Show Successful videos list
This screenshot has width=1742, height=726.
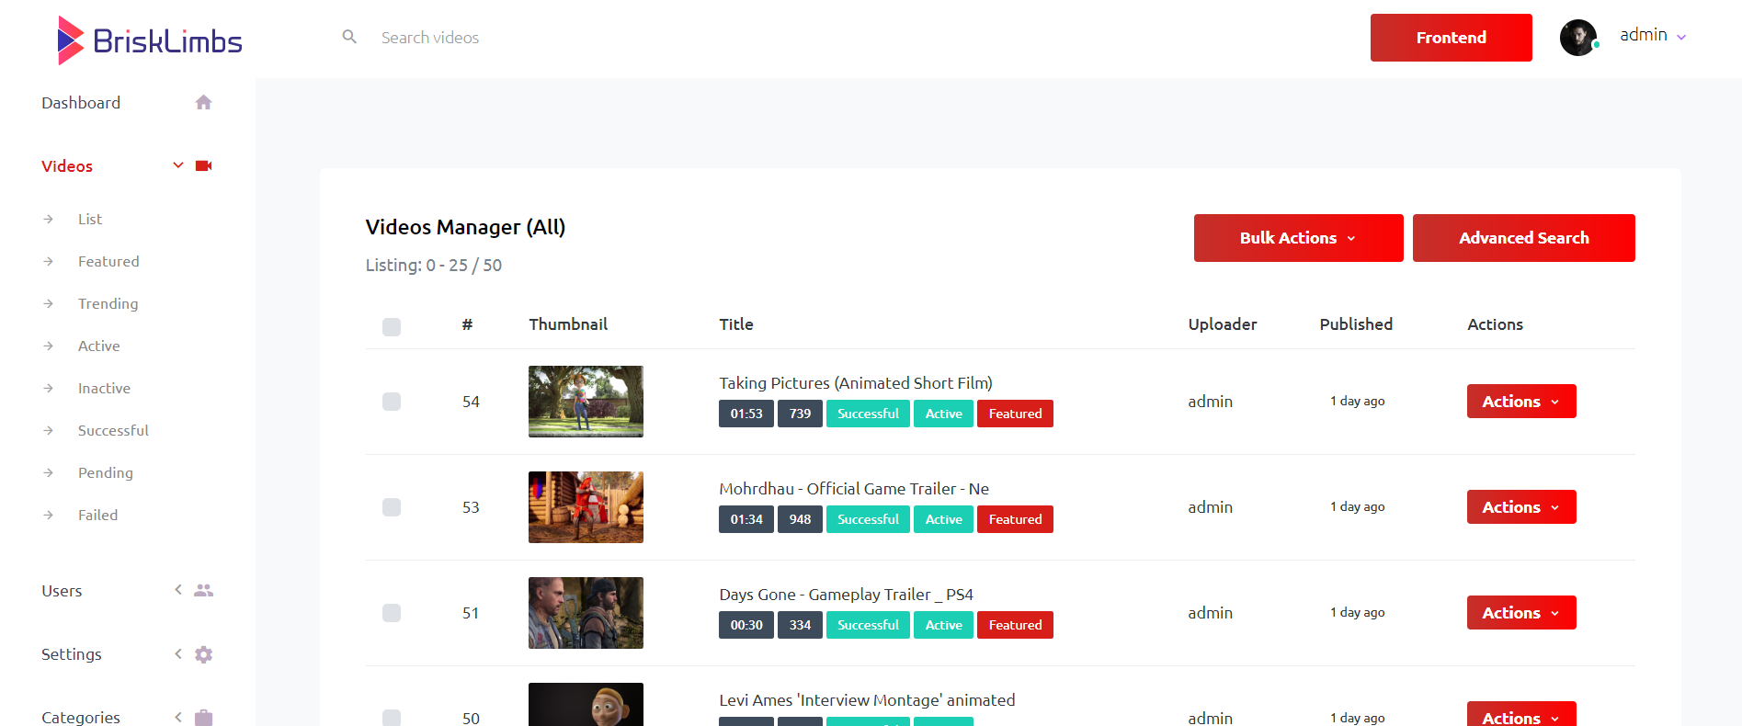click(113, 430)
